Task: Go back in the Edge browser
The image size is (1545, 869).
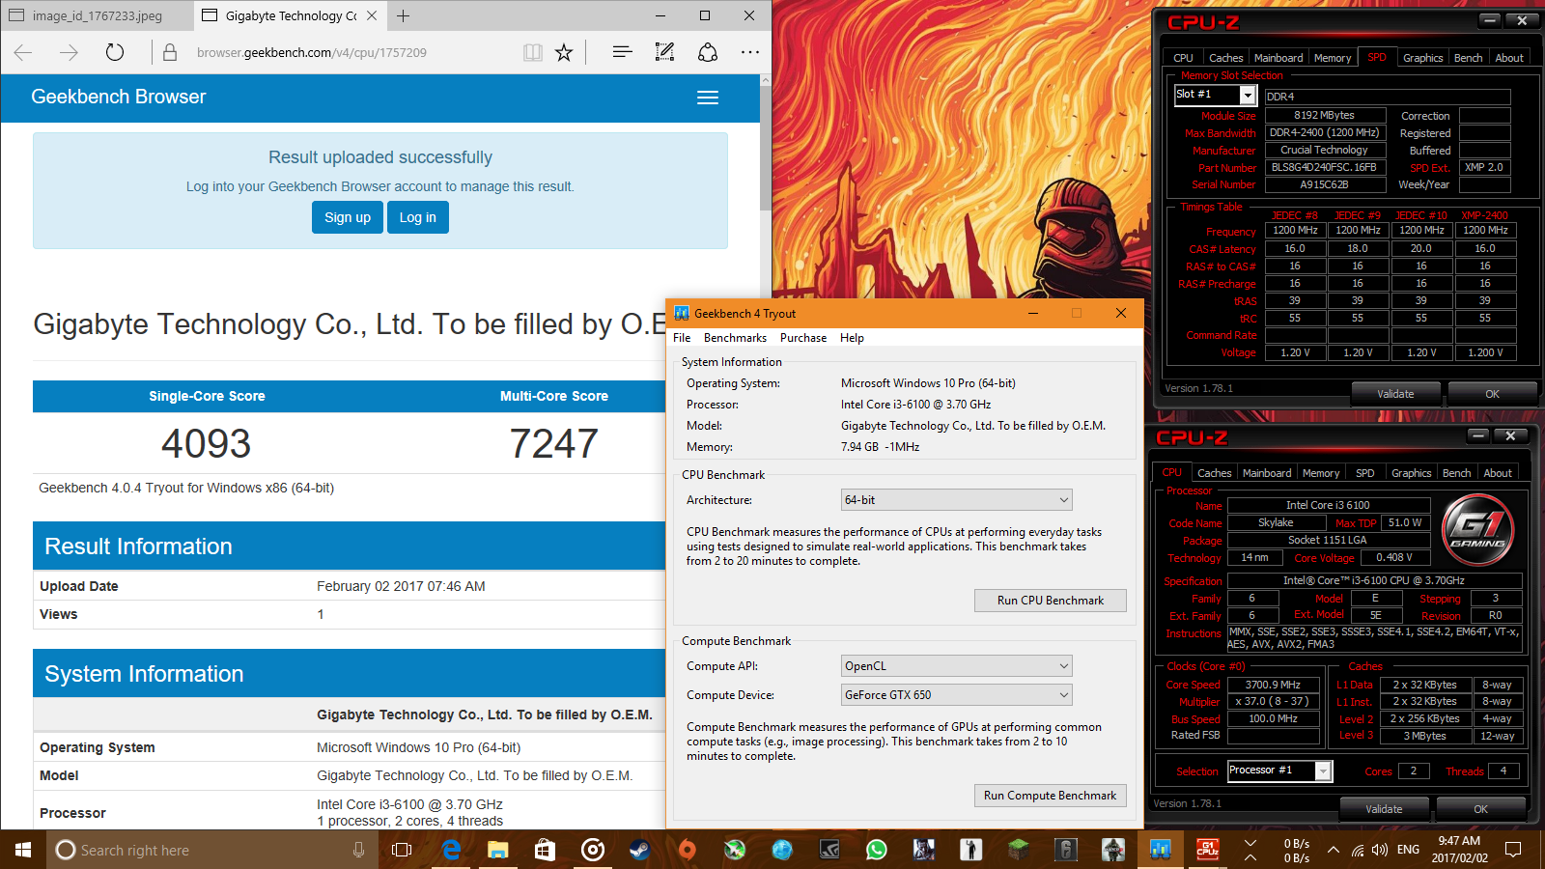Action: 24,52
